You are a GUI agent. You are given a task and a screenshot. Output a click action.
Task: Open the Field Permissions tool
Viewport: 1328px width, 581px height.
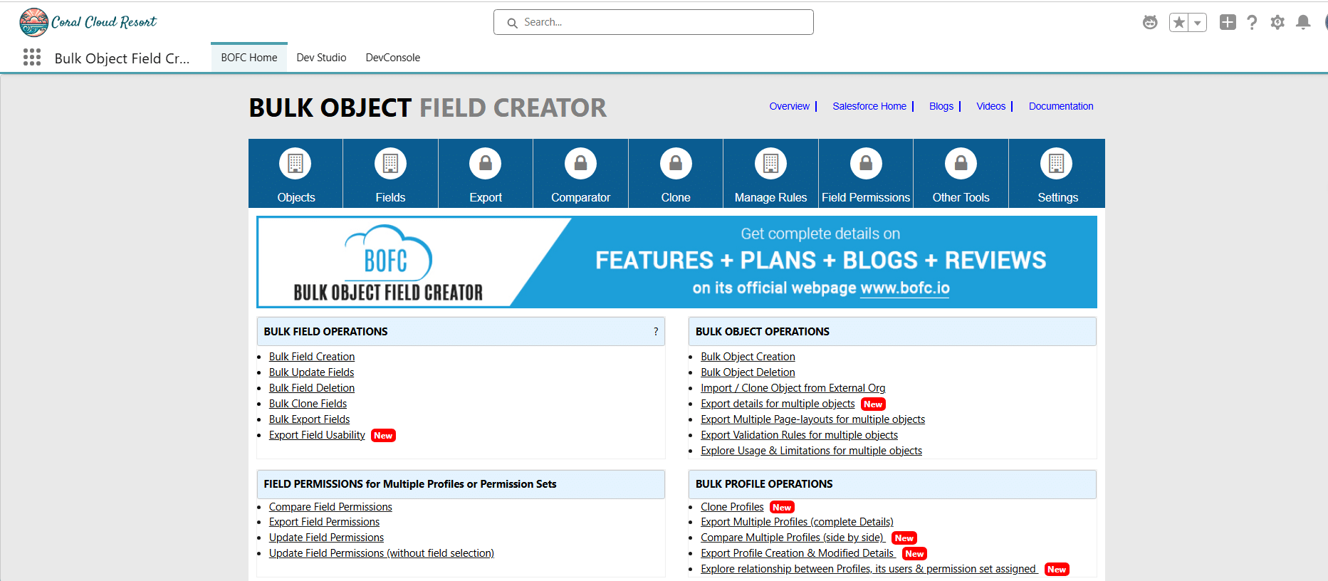point(866,174)
